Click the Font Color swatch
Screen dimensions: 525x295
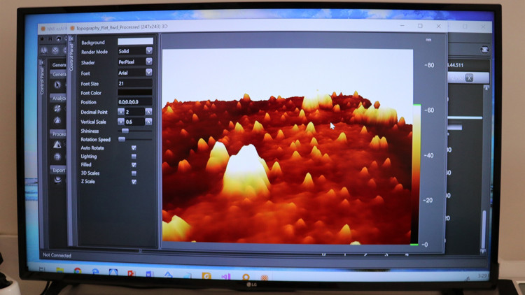click(134, 93)
